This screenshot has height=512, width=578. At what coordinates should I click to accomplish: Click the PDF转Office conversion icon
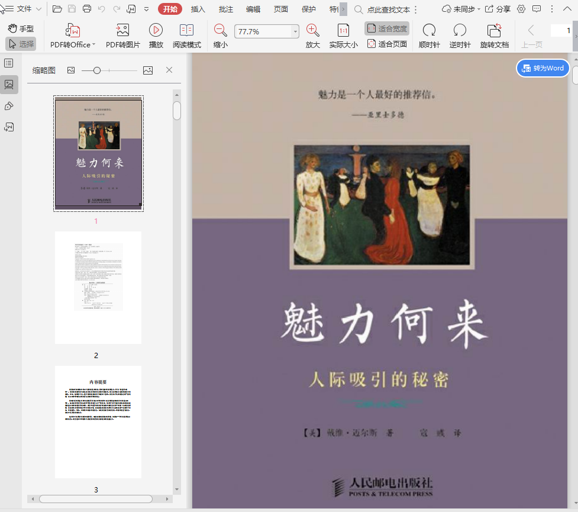click(72, 31)
